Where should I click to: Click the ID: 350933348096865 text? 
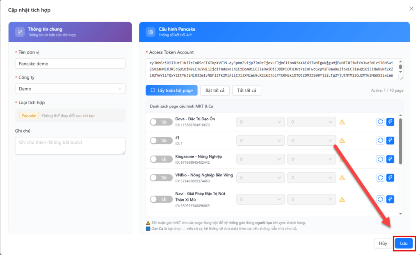tap(193, 206)
